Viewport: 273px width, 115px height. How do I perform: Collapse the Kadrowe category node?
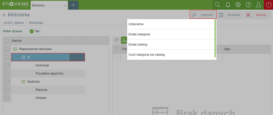tap(23, 82)
